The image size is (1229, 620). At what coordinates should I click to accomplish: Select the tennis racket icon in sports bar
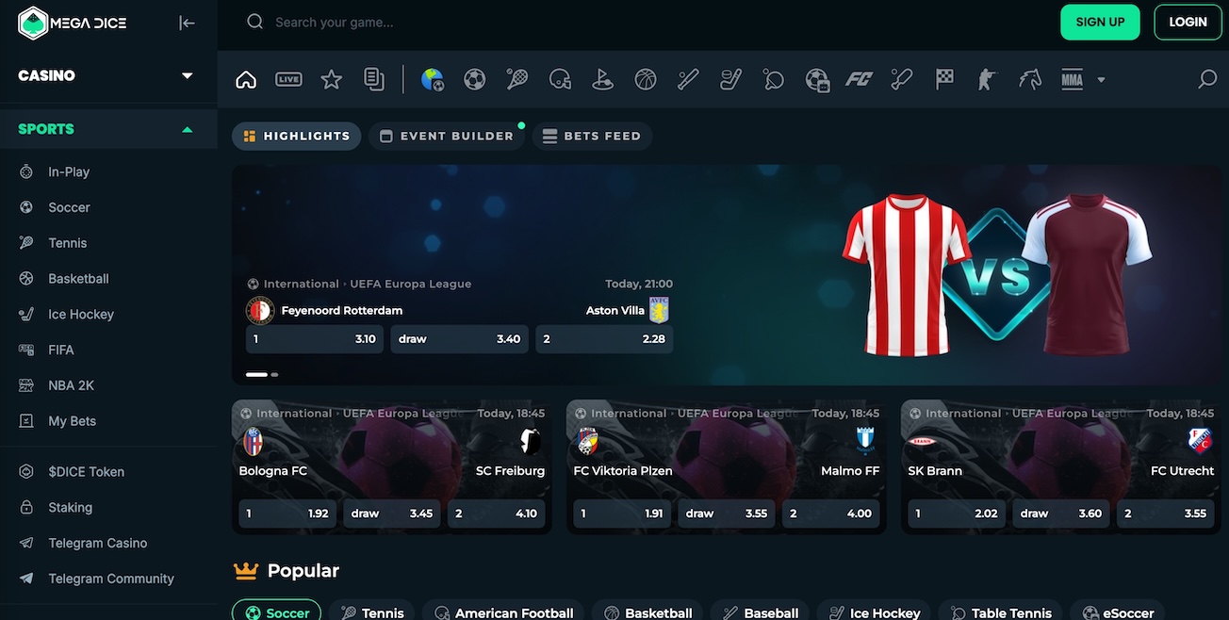point(516,79)
